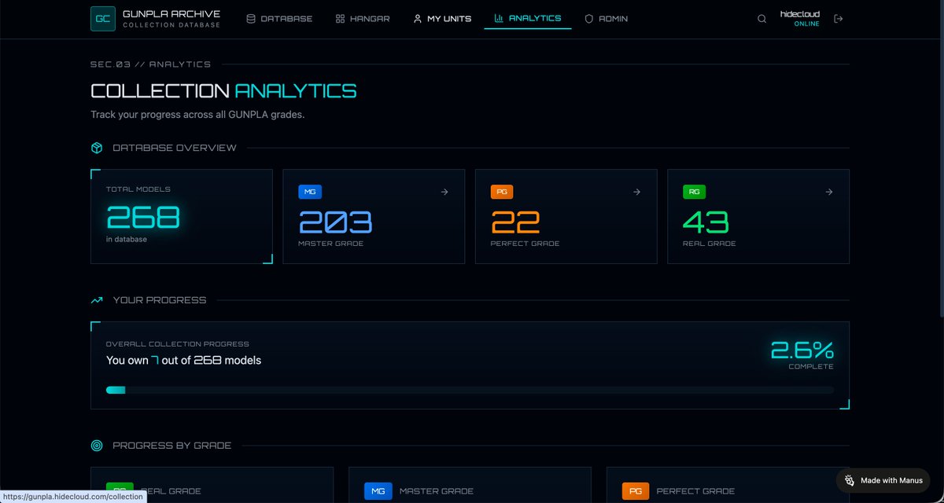Click the Database Overview cube icon
944x503 pixels.
tap(97, 148)
